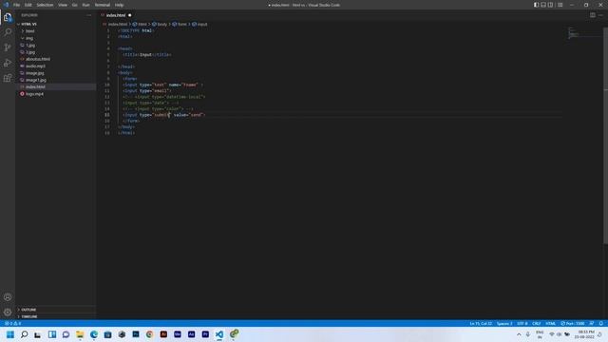
Task: Show hidden system tray icons chevron
Action: 519,334
